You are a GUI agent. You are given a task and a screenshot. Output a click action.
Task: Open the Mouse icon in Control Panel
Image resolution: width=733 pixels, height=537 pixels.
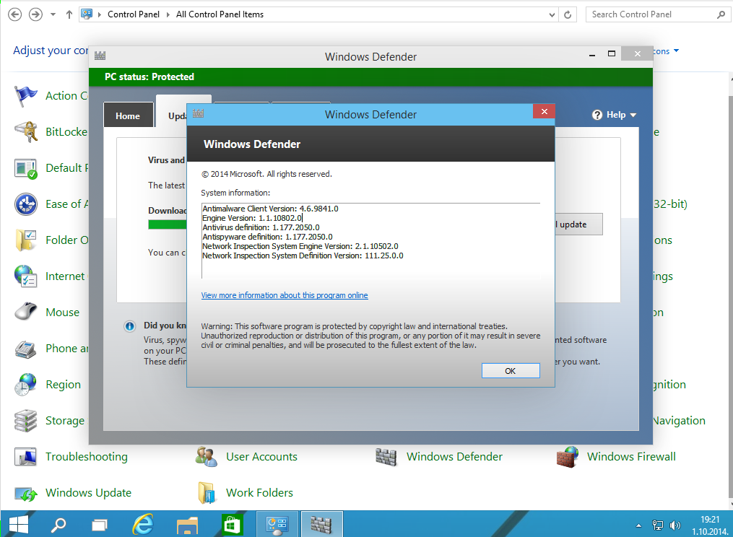25,311
